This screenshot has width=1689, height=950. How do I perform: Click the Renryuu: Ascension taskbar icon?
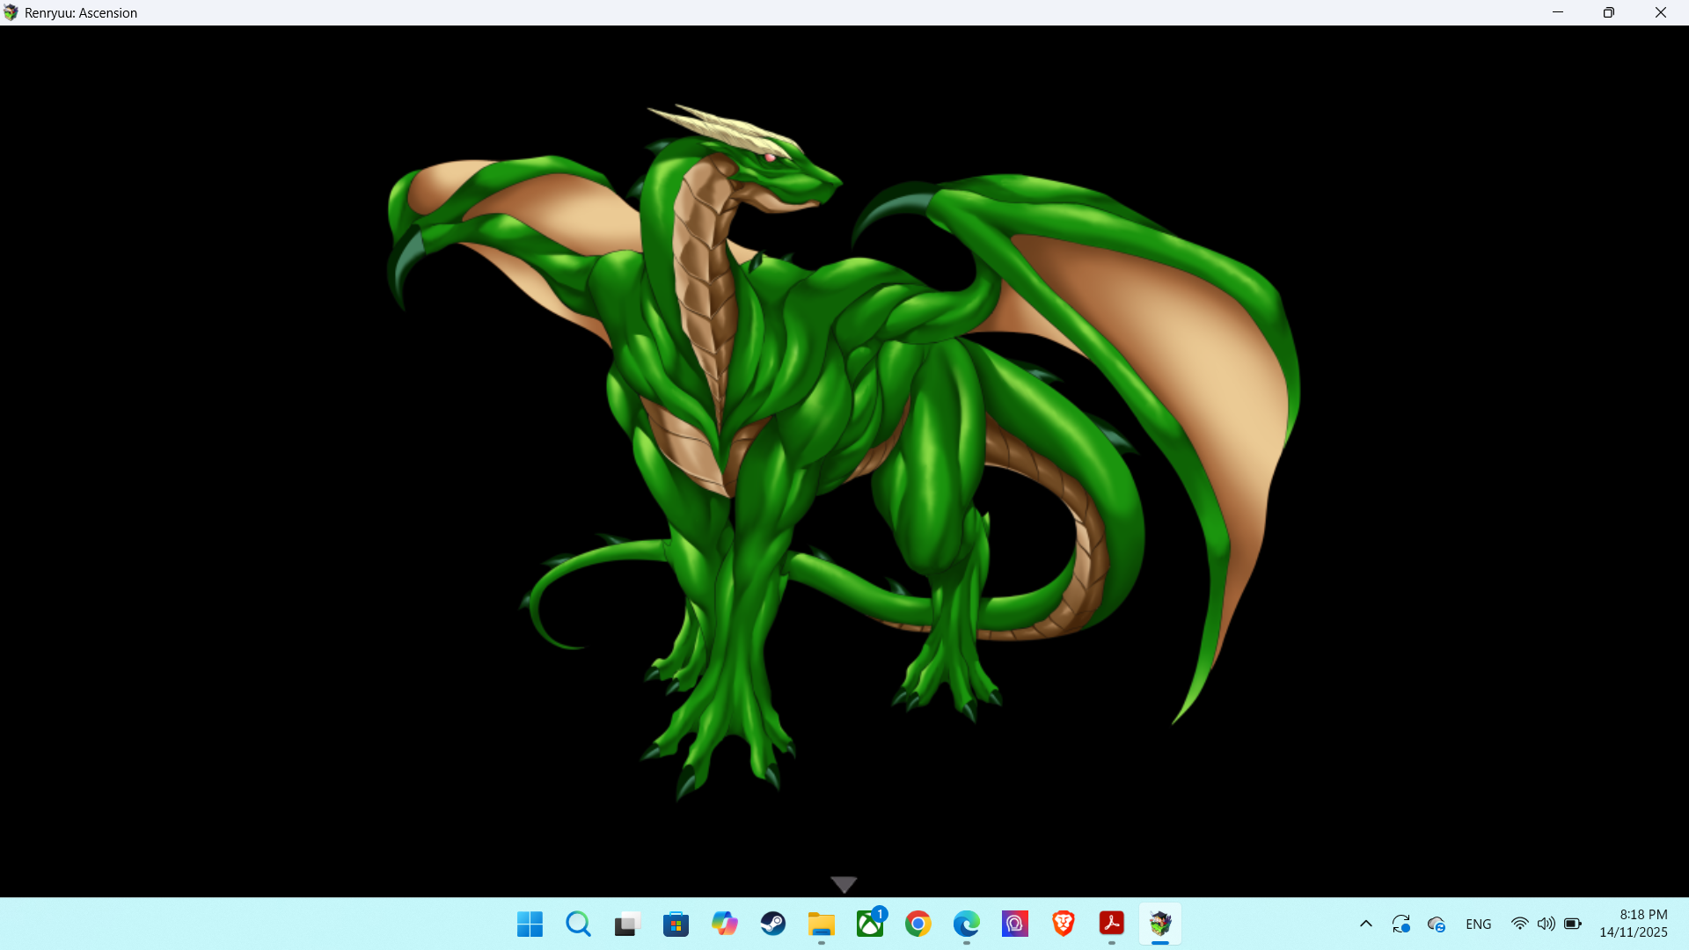pos(1160,924)
